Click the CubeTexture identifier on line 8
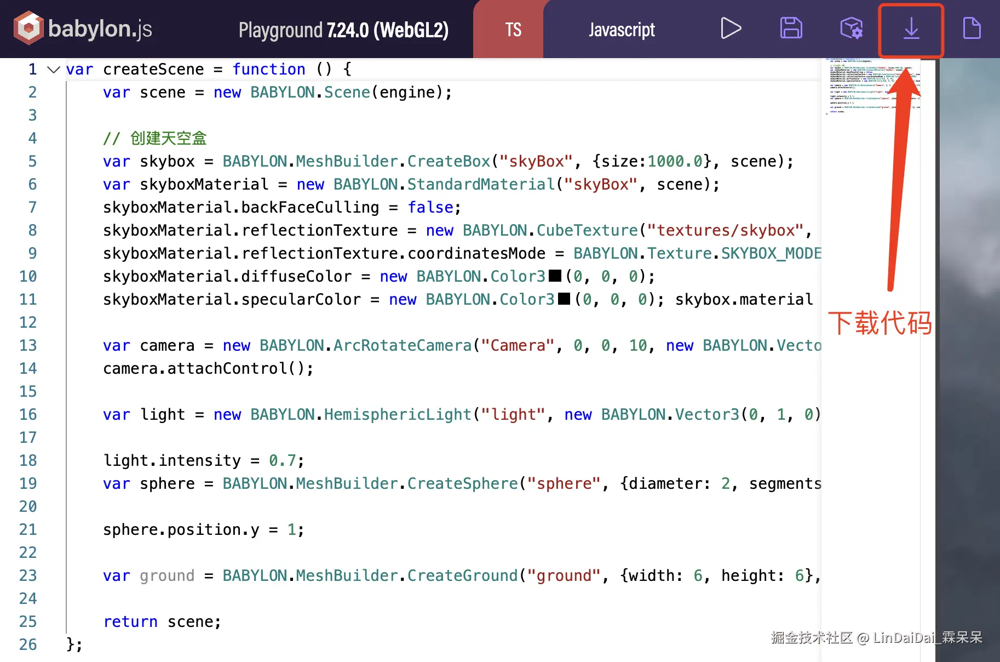The width and height of the screenshot is (1000, 662). (588, 230)
